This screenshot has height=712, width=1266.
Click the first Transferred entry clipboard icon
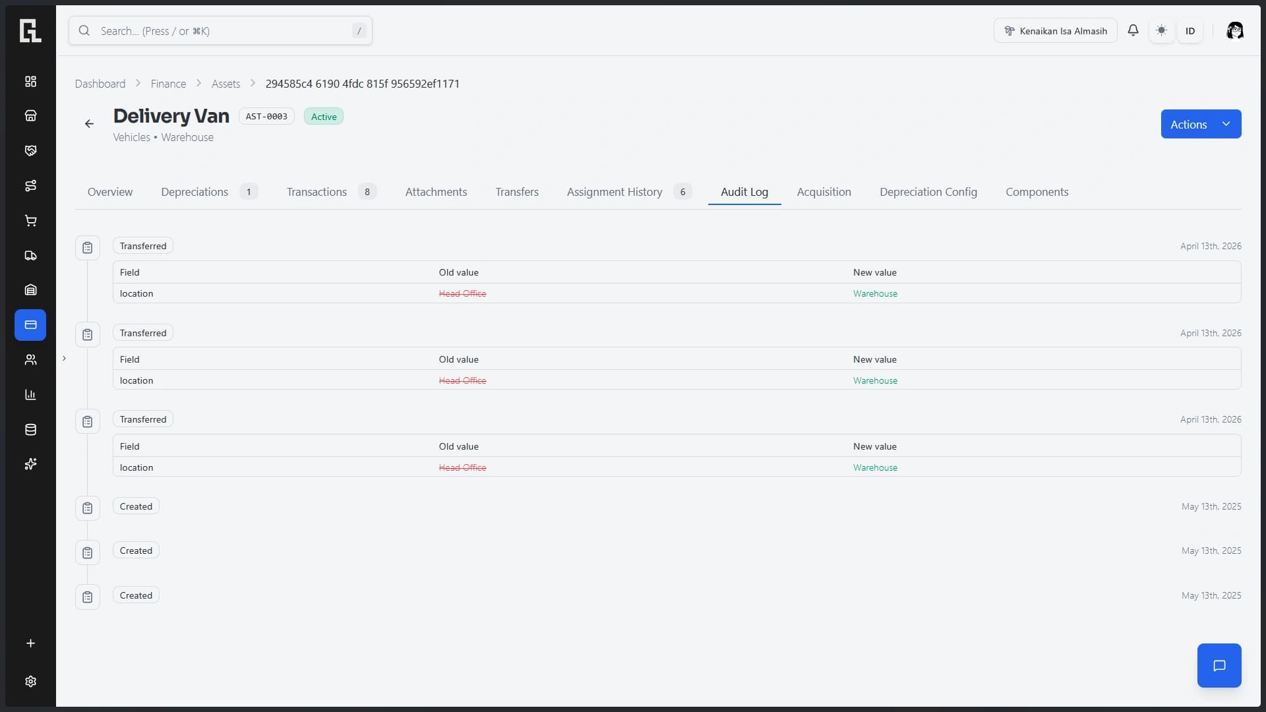coord(87,248)
